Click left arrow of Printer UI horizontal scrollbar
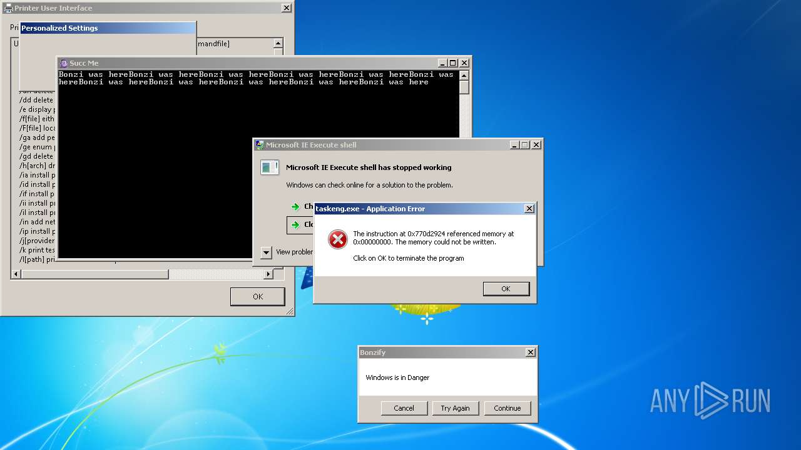 16,274
